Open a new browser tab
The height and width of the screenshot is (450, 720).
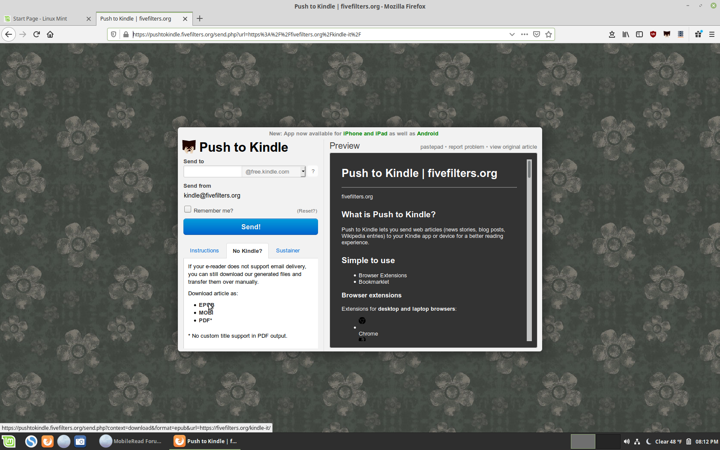pyautogui.click(x=200, y=18)
